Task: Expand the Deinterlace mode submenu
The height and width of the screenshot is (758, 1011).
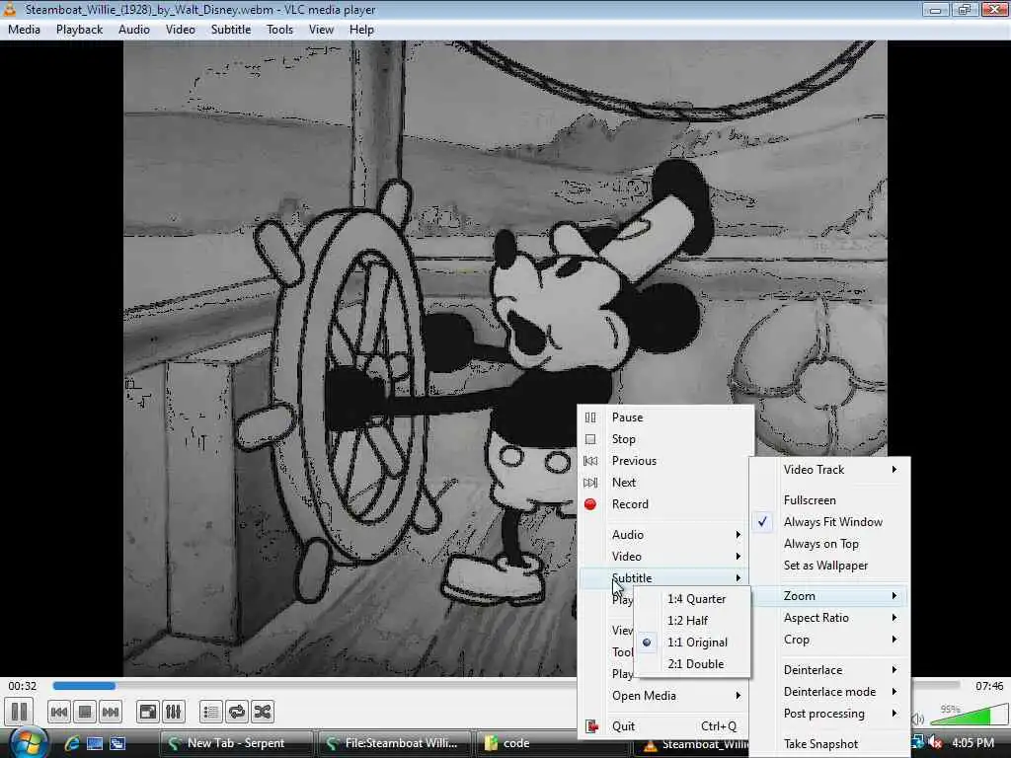Action: 829,692
